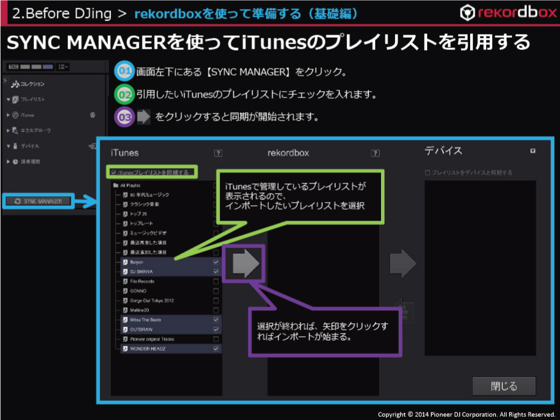Uncheck the OUTDRAW playlist checkbox
Viewport: 560px width, 420px height.
216,330
